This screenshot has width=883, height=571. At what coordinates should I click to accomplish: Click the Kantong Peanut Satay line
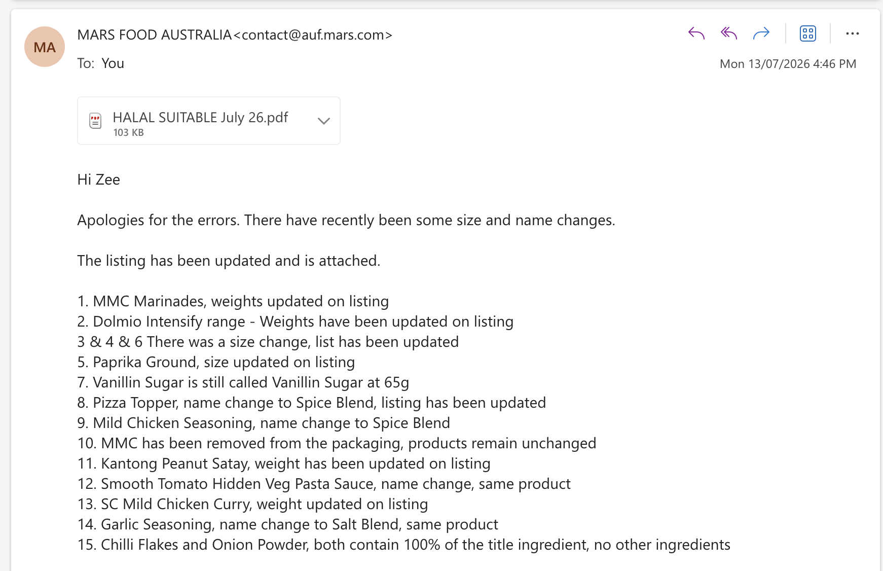[x=283, y=463]
